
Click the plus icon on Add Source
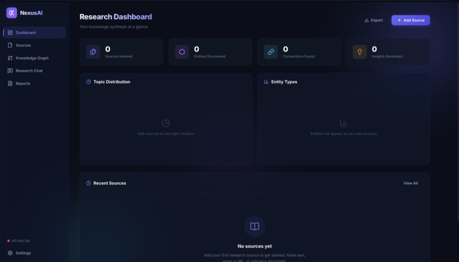399,20
